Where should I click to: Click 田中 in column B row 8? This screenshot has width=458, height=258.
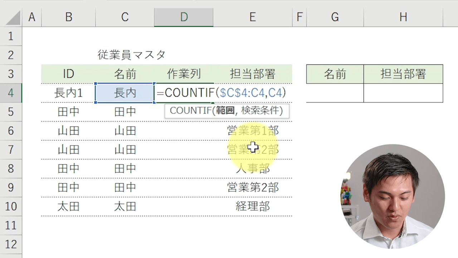click(69, 169)
